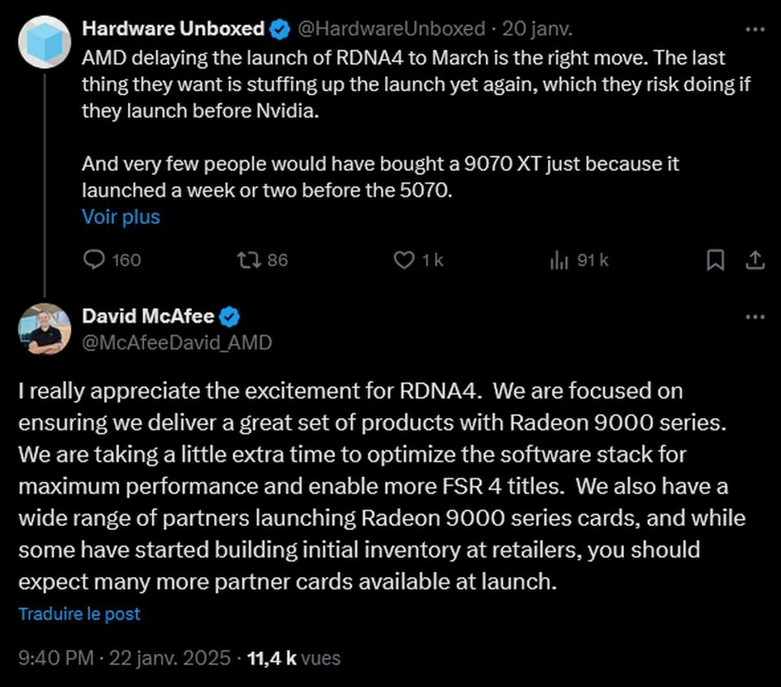Click the reply icon on Hardware Unboxed's tweet

pos(95,260)
